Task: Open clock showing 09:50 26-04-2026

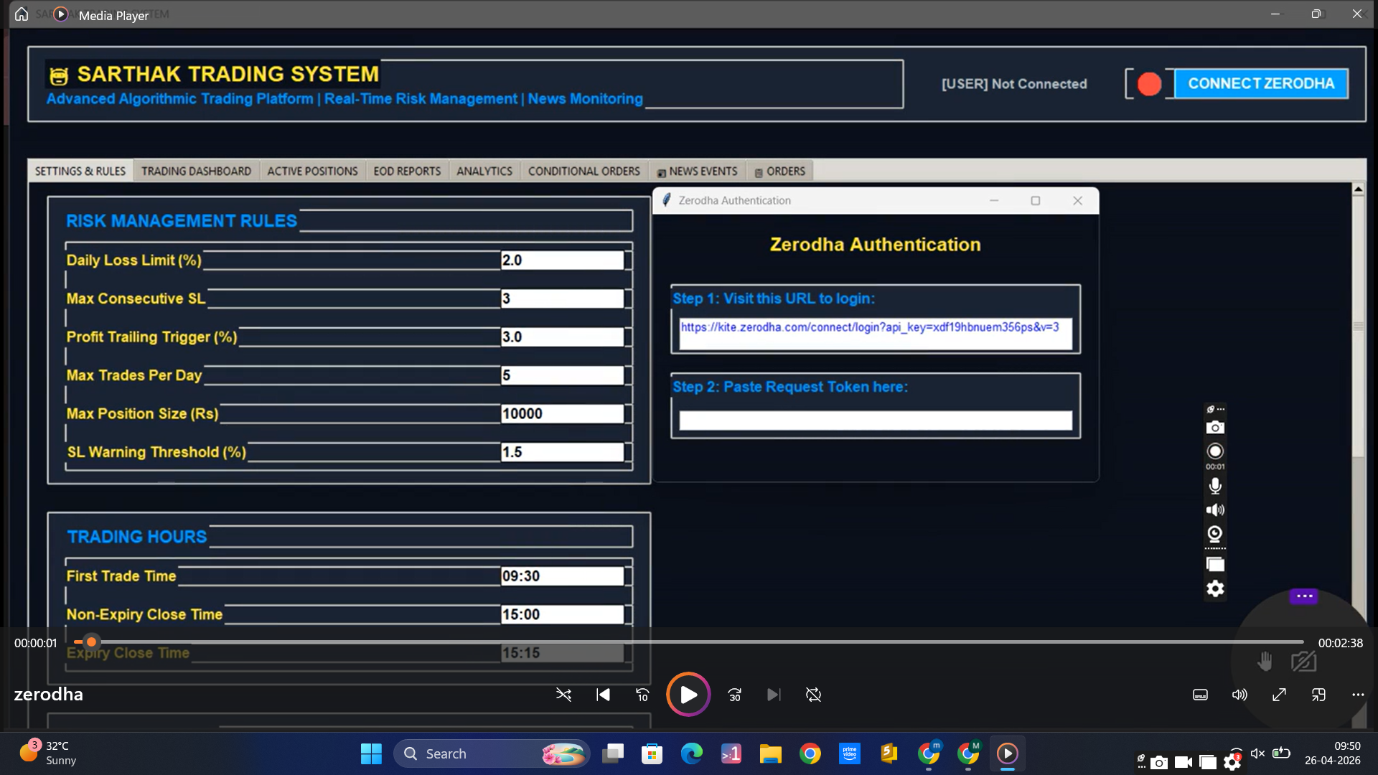Action: (x=1333, y=753)
